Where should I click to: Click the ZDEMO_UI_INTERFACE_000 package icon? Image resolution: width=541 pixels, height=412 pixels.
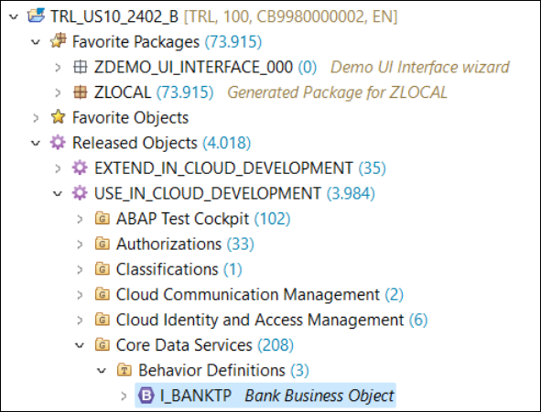pos(80,67)
